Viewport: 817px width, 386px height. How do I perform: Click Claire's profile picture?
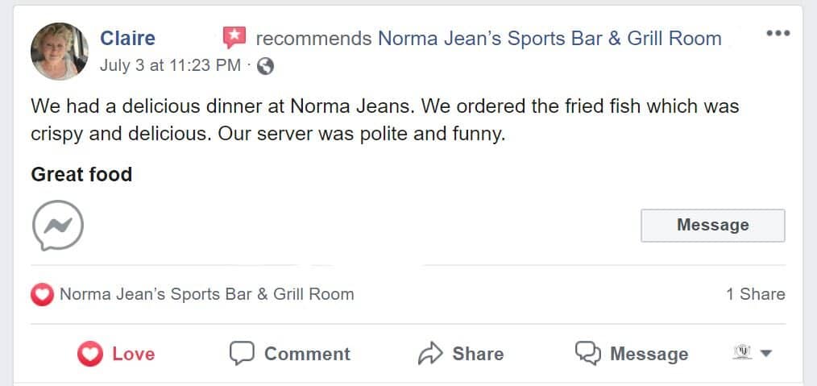click(x=59, y=52)
